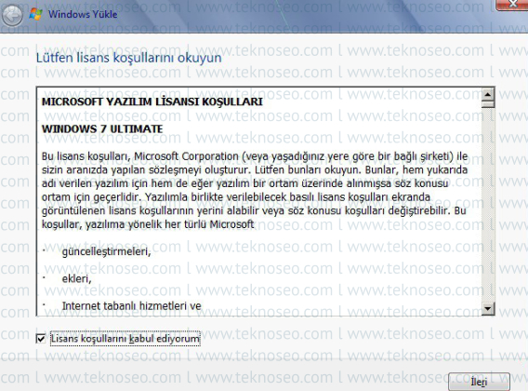Click "Lütfen lisans koşullarını okuyun" heading

click(128, 58)
